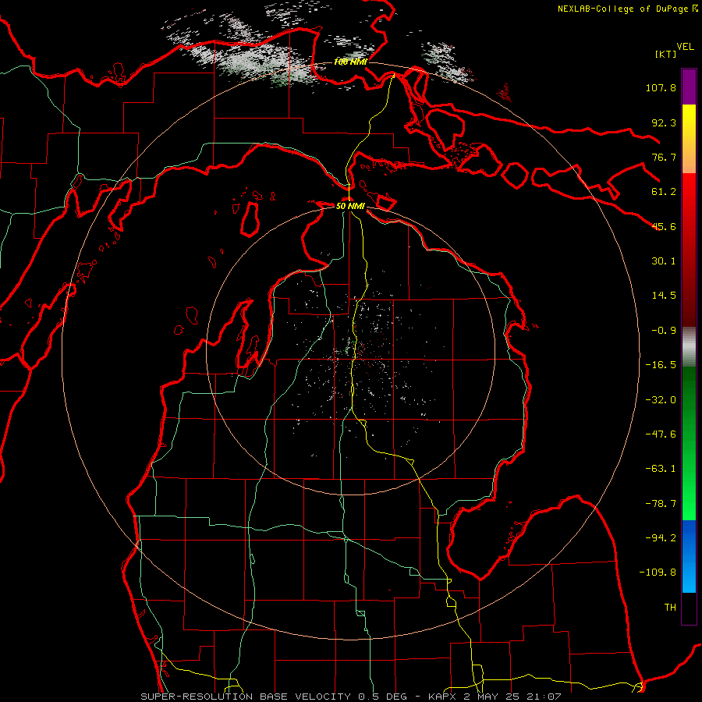The height and width of the screenshot is (702, 702).
Task: Click the Super-Resolution Base Velocity caption
Action: [350, 697]
